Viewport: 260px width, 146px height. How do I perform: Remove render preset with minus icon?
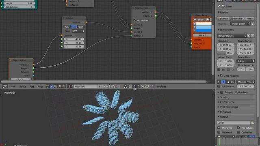253,36
